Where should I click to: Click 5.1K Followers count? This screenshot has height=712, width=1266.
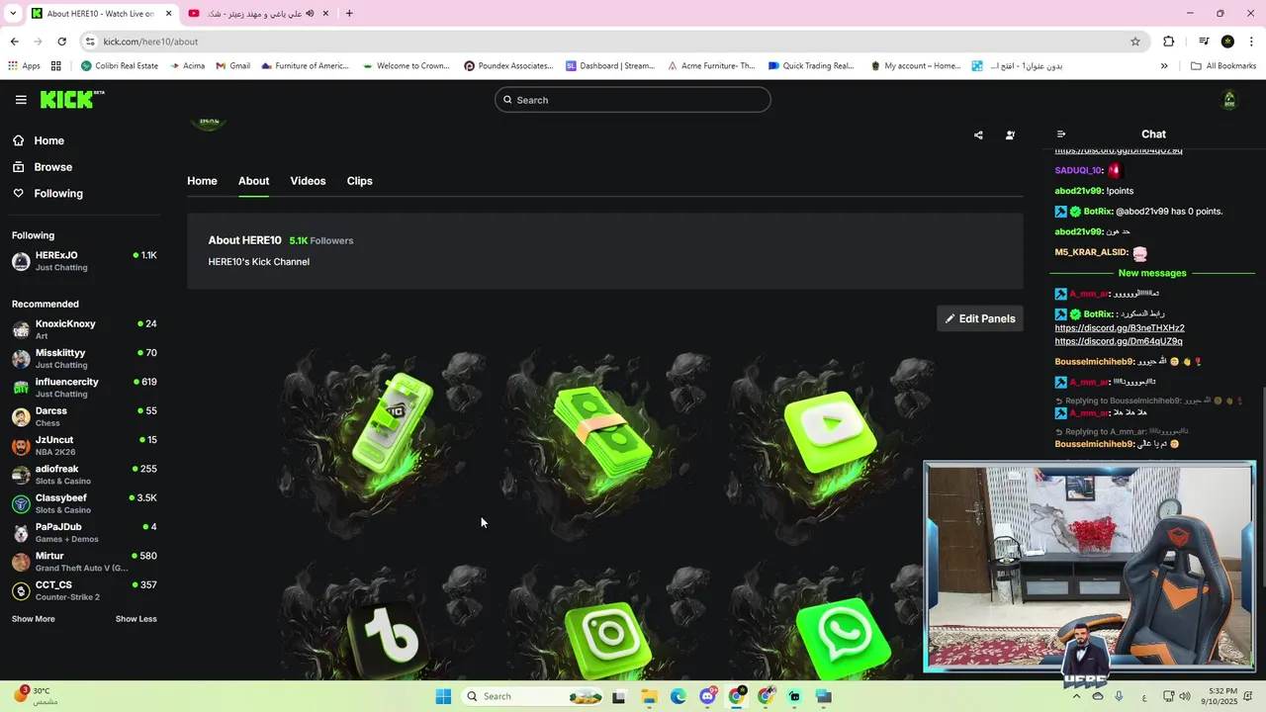pos(320,240)
